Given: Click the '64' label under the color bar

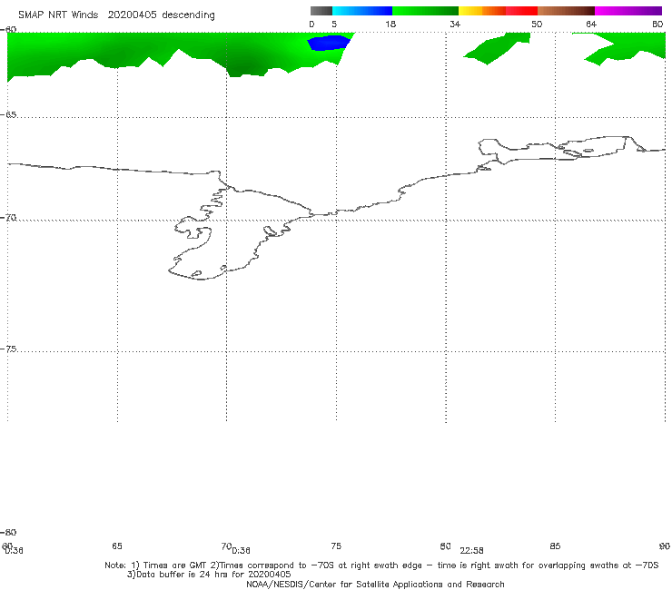Looking at the screenshot, I should [591, 25].
